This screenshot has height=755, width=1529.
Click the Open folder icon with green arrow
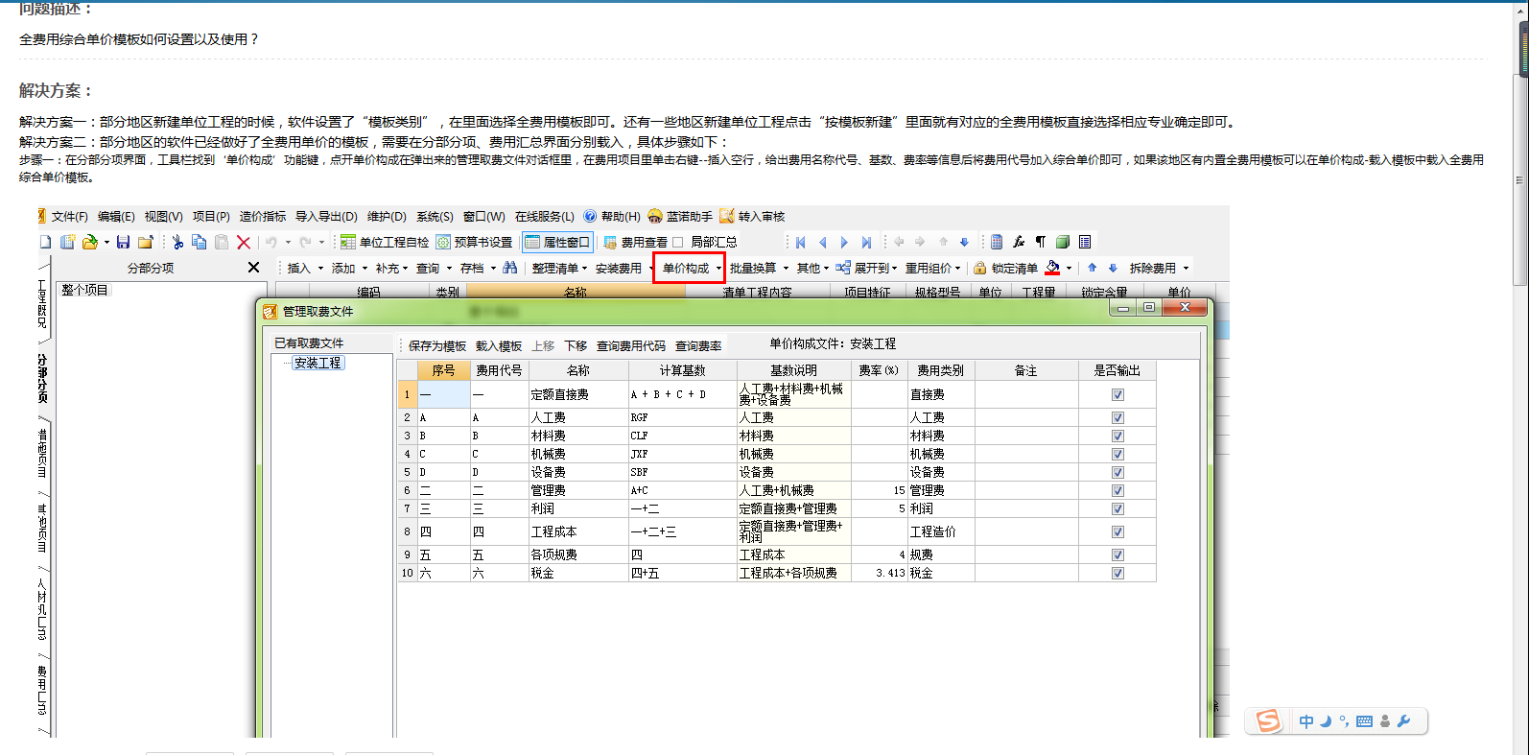click(x=90, y=242)
